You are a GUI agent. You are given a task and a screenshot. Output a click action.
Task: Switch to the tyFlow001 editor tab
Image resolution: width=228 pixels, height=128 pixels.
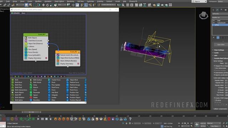(x=16, y=13)
